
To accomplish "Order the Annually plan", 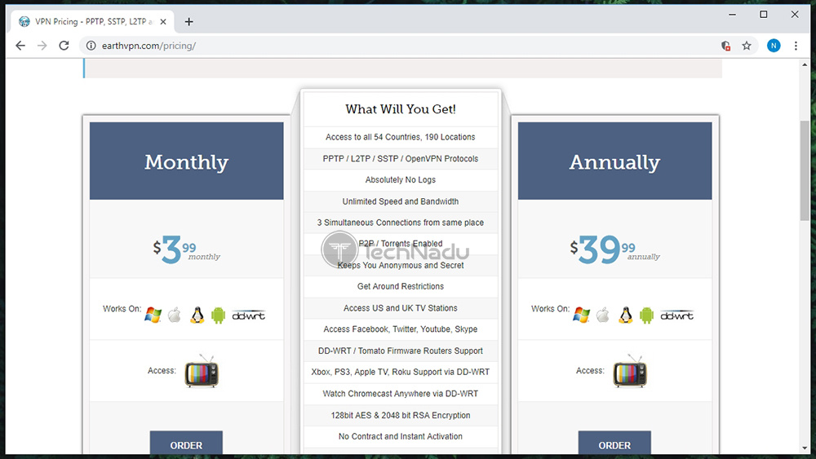I will click(614, 444).
